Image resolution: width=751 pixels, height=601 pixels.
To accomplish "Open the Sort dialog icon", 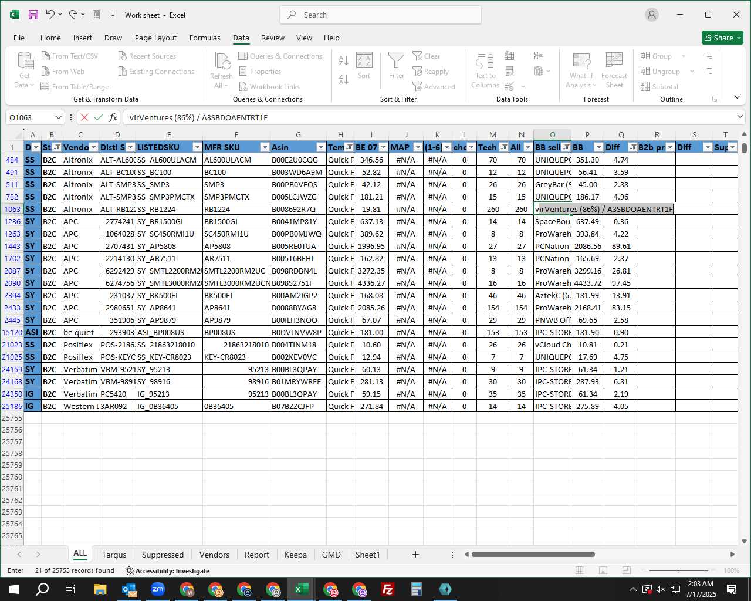I will click(364, 65).
